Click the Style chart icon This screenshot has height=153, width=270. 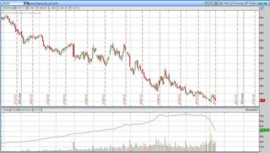coord(222,3)
